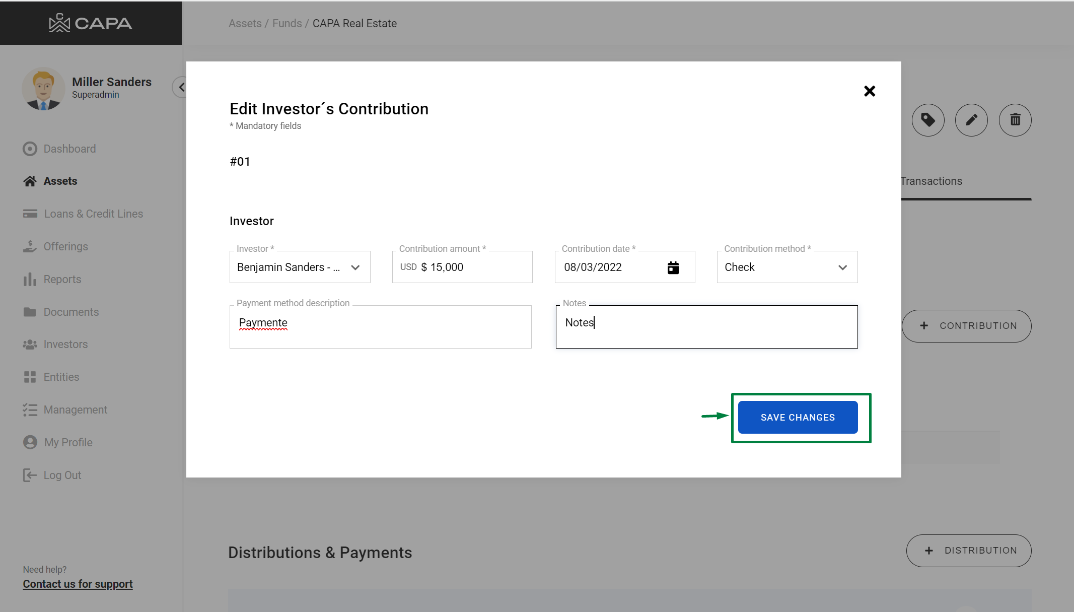The image size is (1074, 612).
Task: Collapse the sidebar with the arrow button
Action: pos(180,87)
